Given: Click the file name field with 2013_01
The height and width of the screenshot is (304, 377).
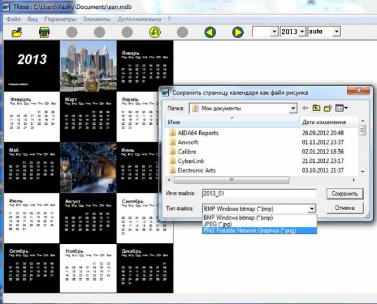Looking at the screenshot, I should click(x=258, y=194).
